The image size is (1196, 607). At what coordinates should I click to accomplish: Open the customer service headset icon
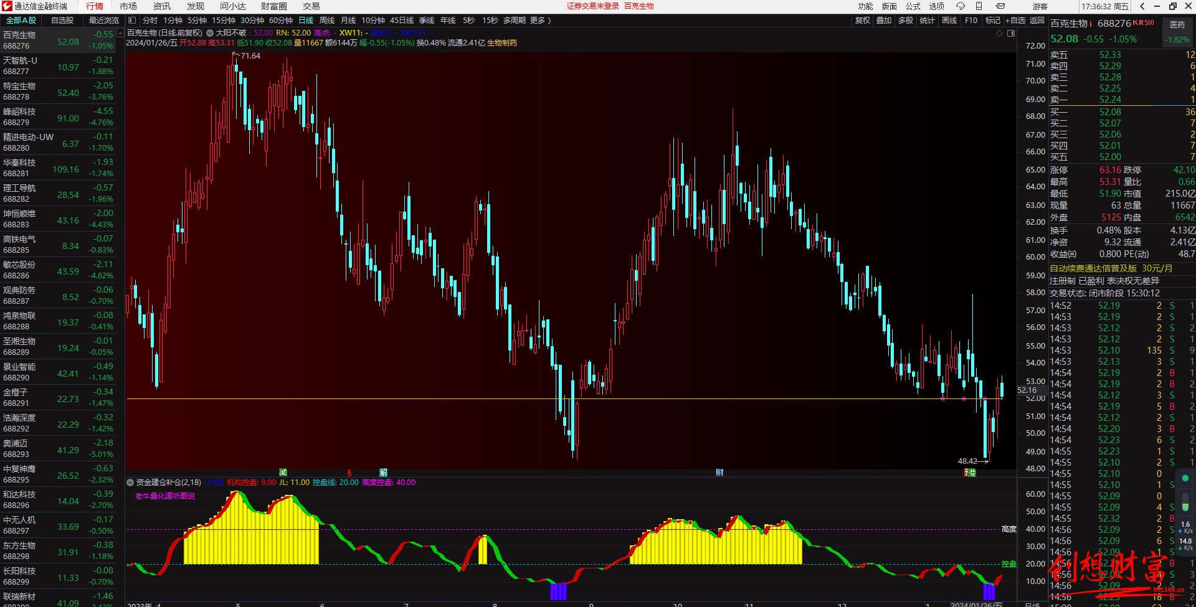[x=961, y=6]
